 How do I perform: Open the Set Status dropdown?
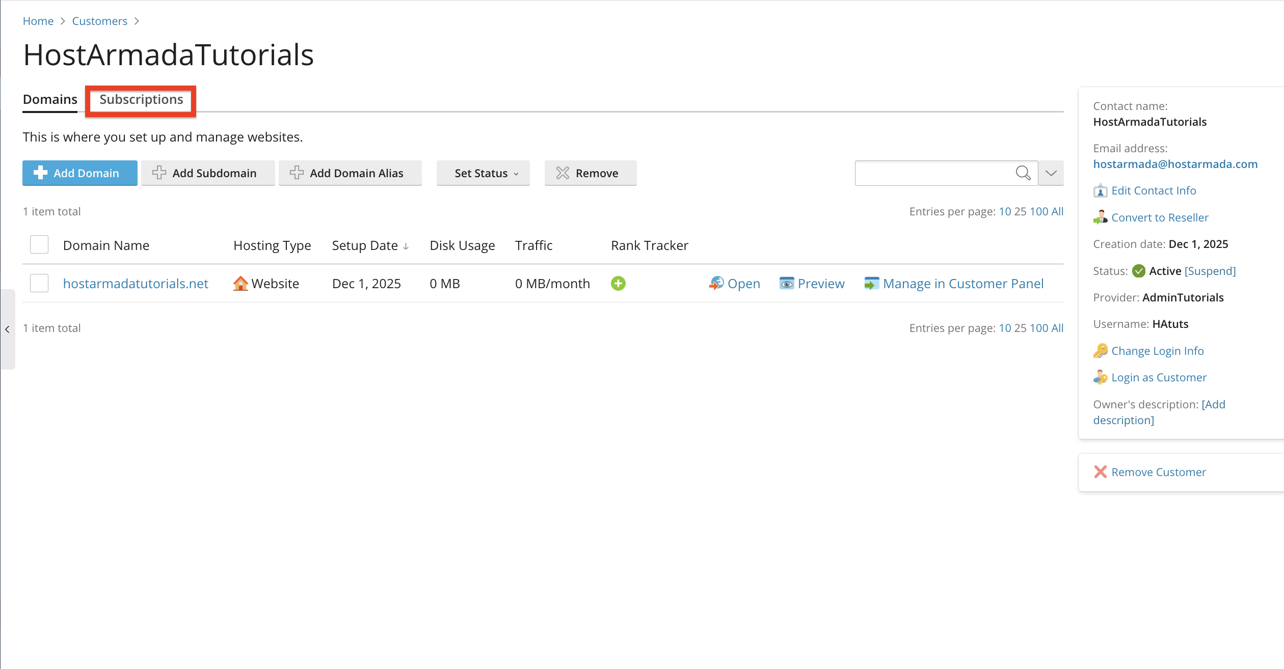[x=483, y=173]
